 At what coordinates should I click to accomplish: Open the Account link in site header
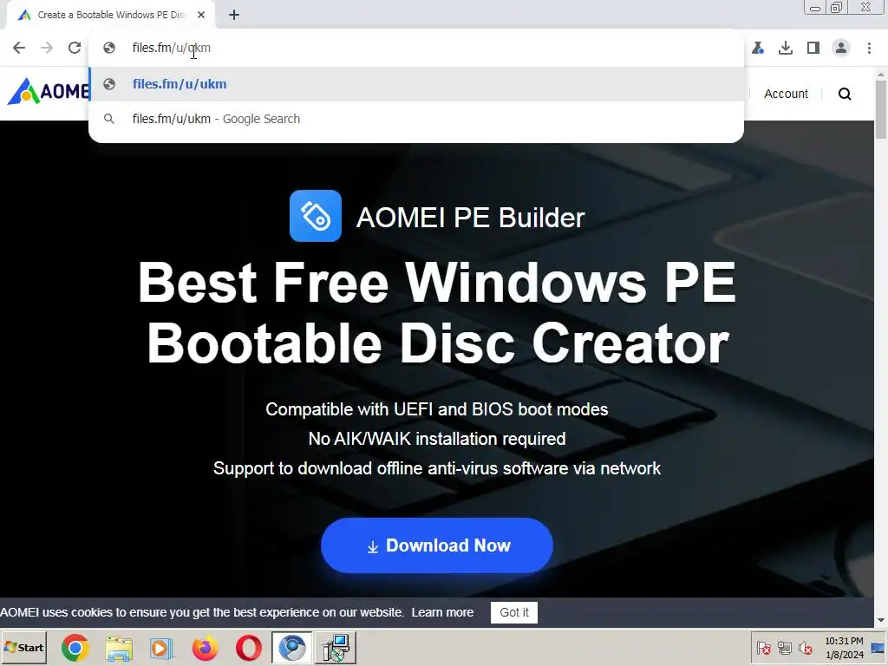tap(786, 94)
